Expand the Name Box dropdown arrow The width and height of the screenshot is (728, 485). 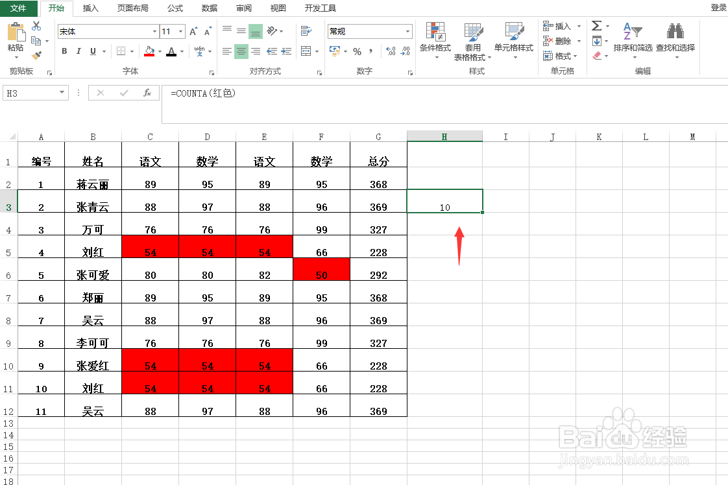(x=62, y=93)
